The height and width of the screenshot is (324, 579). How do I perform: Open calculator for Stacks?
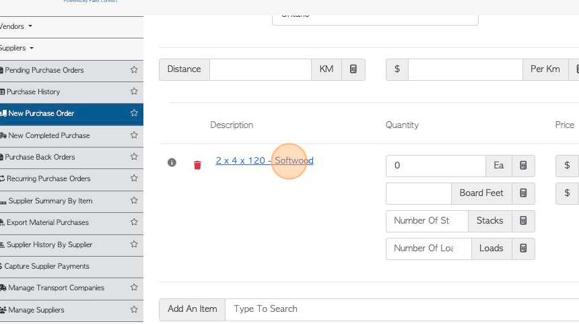click(x=523, y=221)
